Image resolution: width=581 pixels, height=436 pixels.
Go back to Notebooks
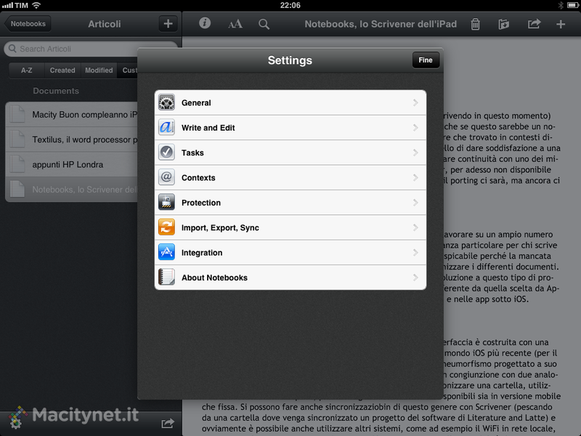(x=28, y=24)
